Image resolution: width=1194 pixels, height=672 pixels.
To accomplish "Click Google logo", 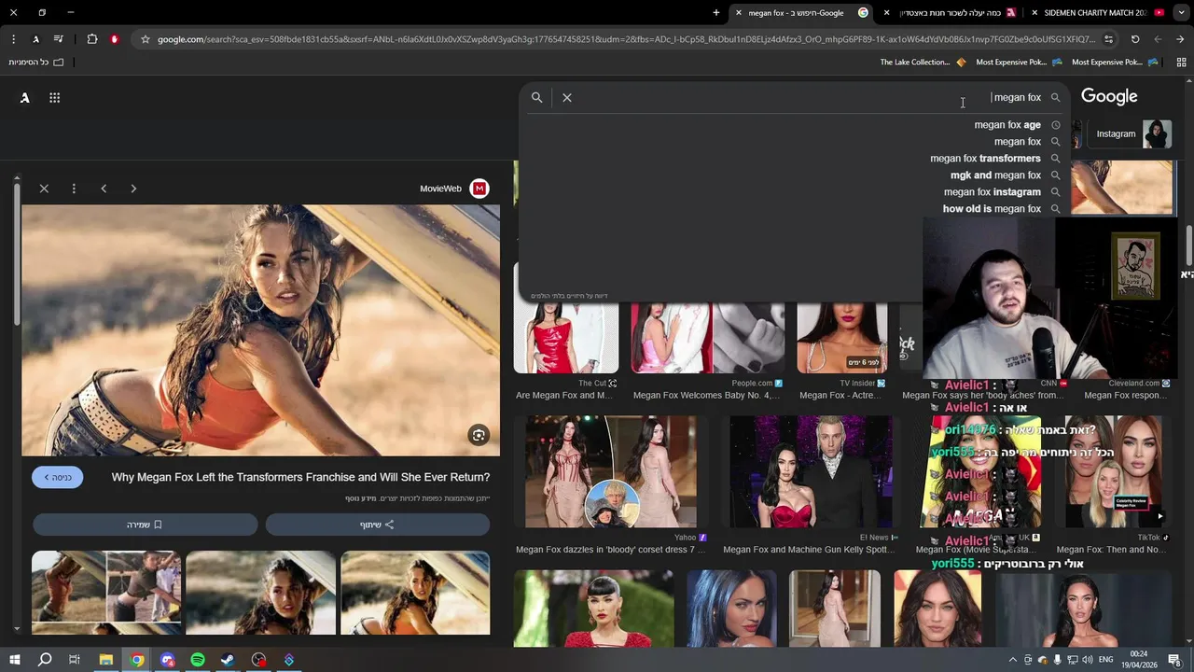I will (1109, 97).
